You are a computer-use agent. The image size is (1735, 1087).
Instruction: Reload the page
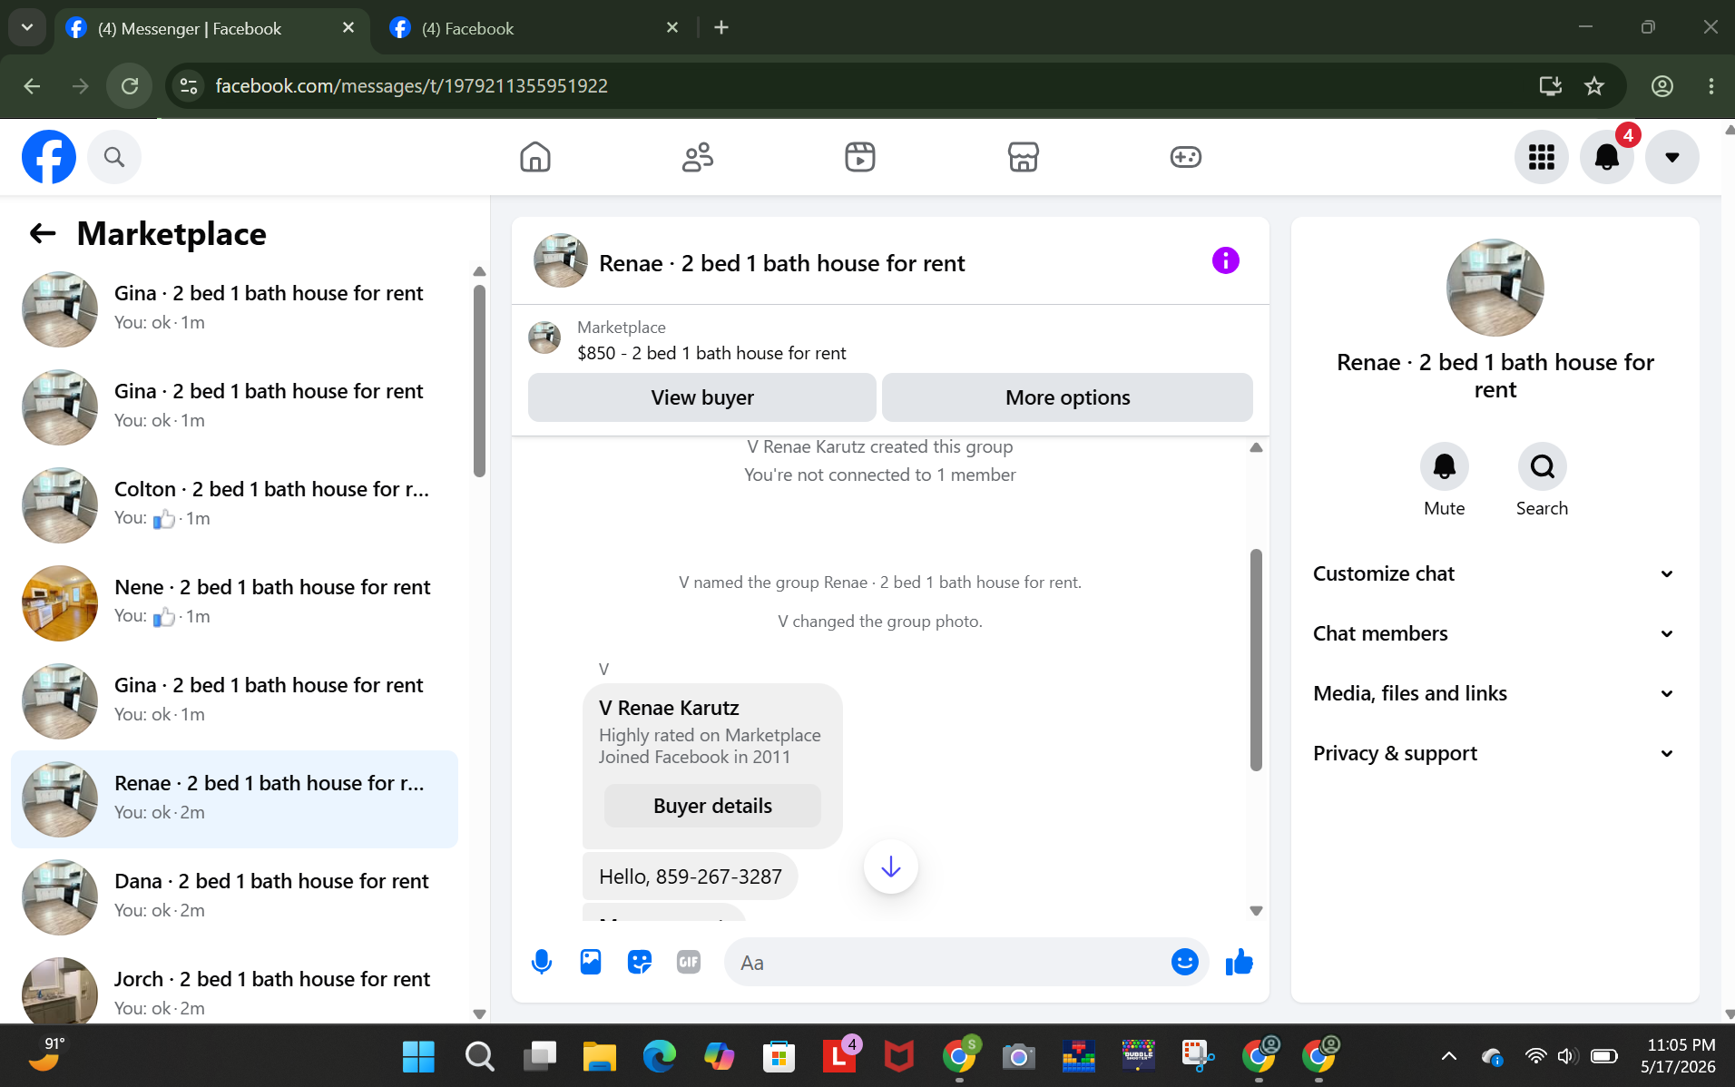coord(130,86)
